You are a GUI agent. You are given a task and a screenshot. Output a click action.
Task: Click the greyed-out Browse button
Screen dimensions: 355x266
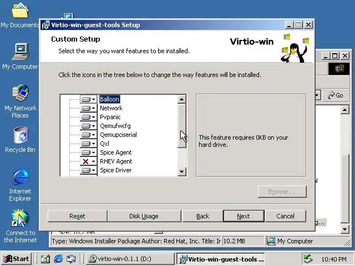(x=282, y=192)
